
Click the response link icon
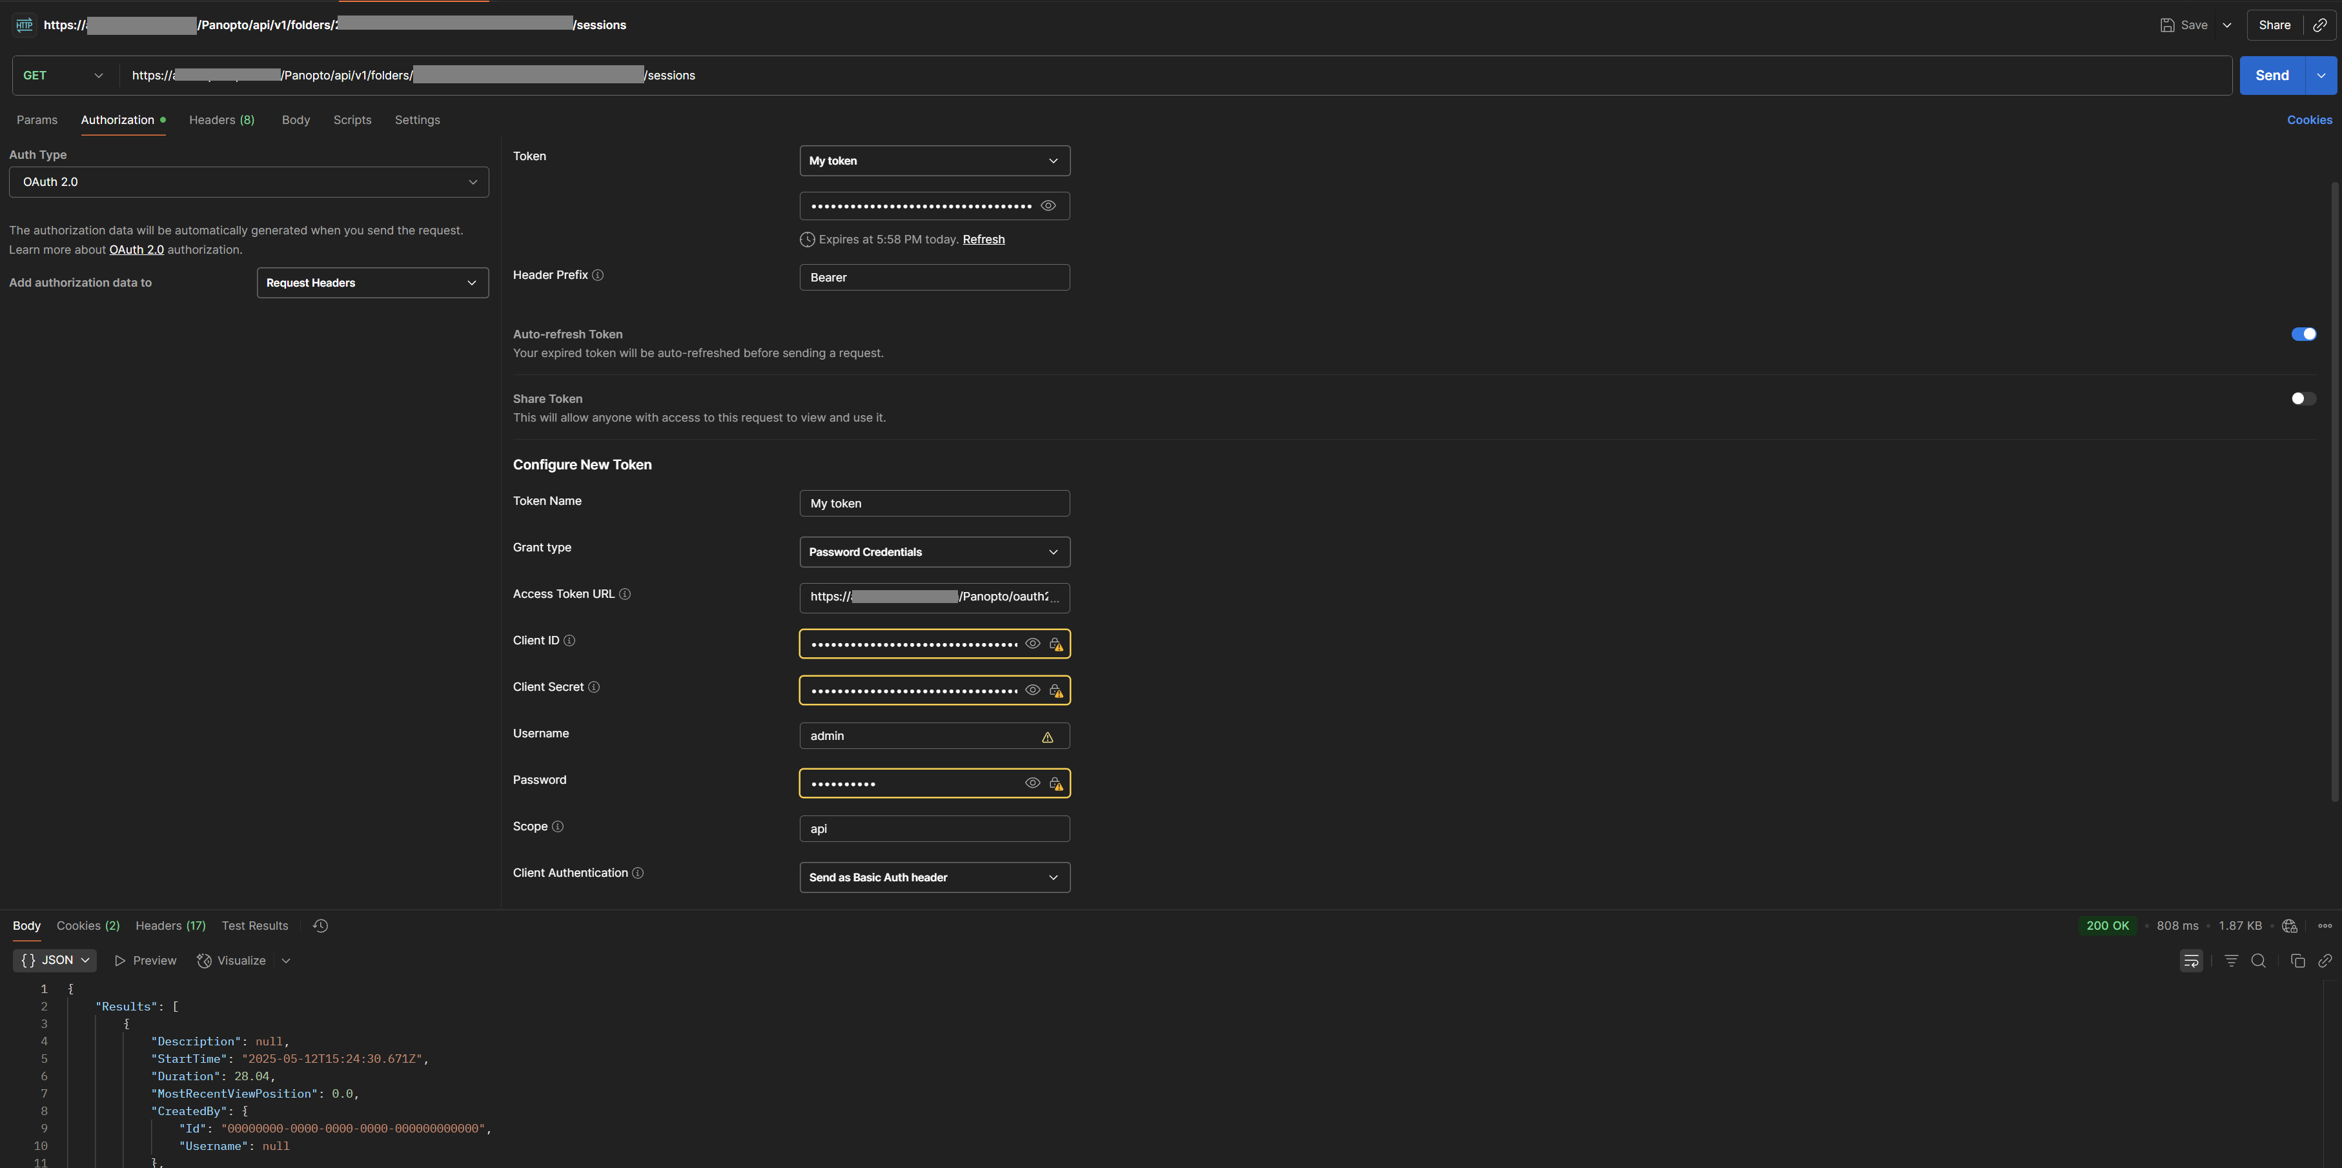[x=2325, y=961]
